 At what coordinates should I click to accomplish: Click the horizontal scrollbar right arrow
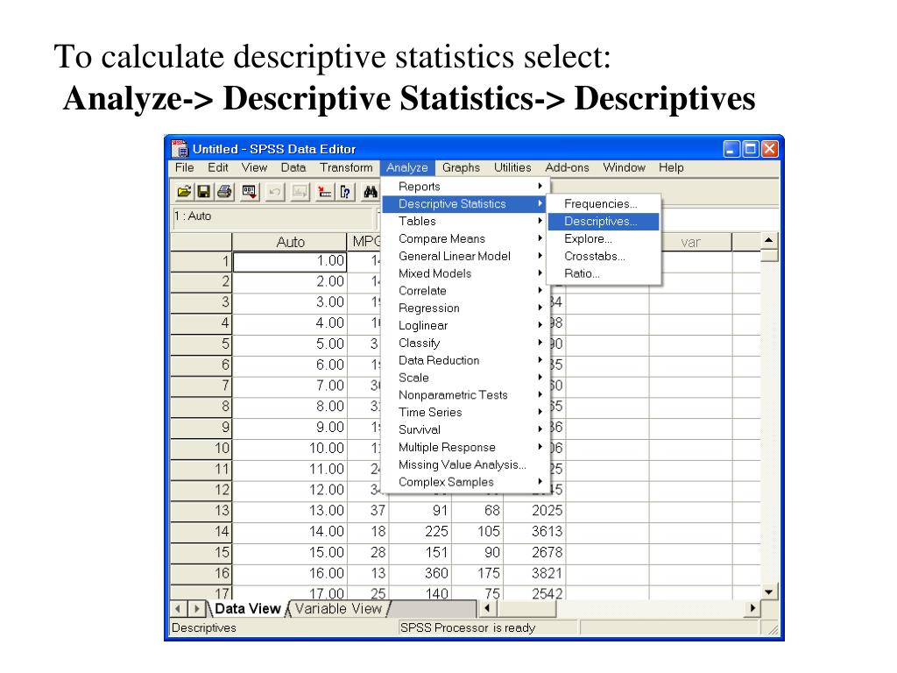tap(752, 608)
